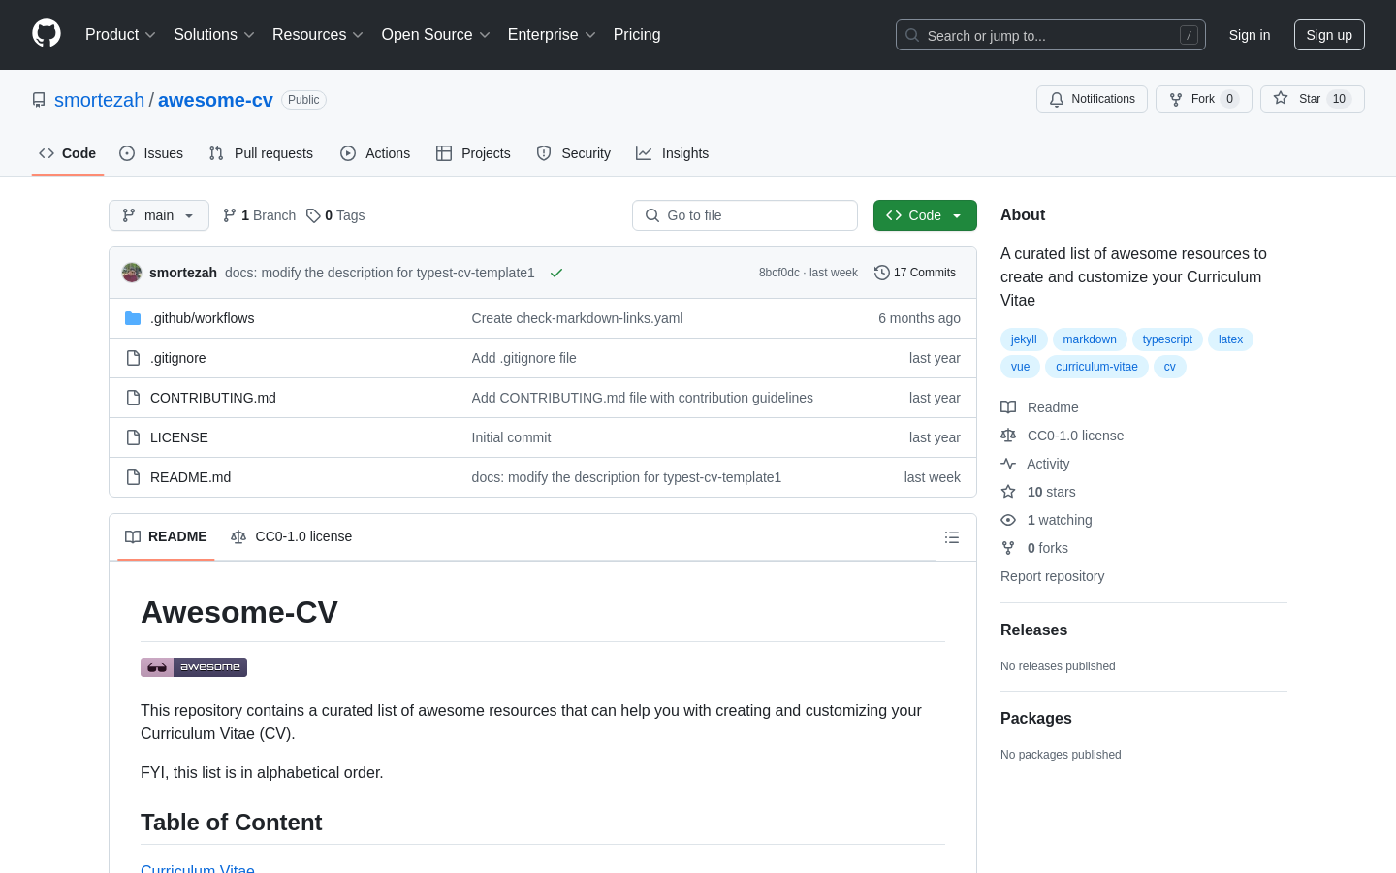
Task: Click the markdown topic tag
Action: point(1090,339)
